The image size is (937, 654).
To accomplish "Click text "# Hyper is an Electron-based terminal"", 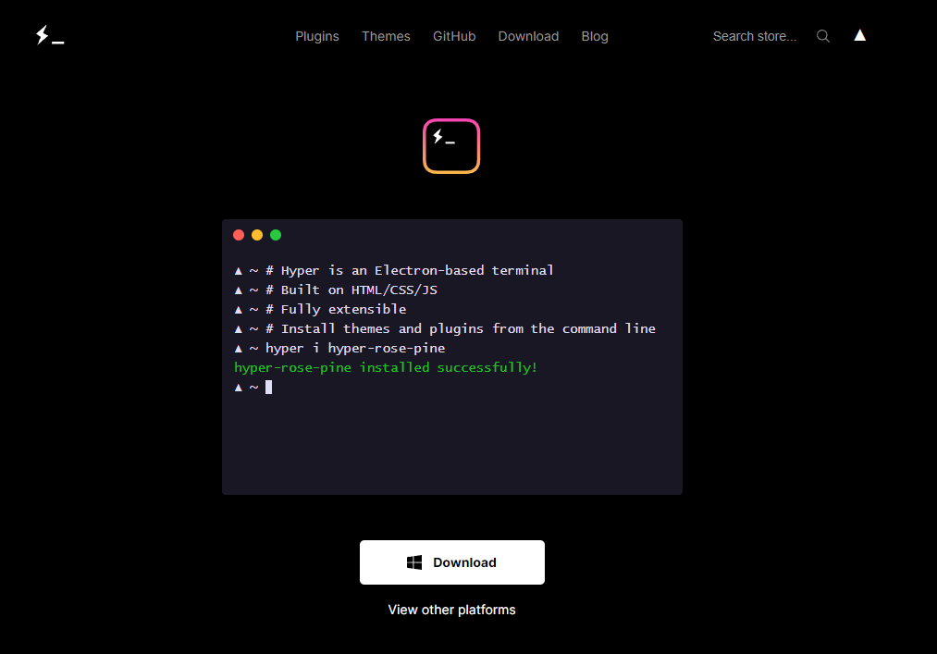I will click(410, 271).
